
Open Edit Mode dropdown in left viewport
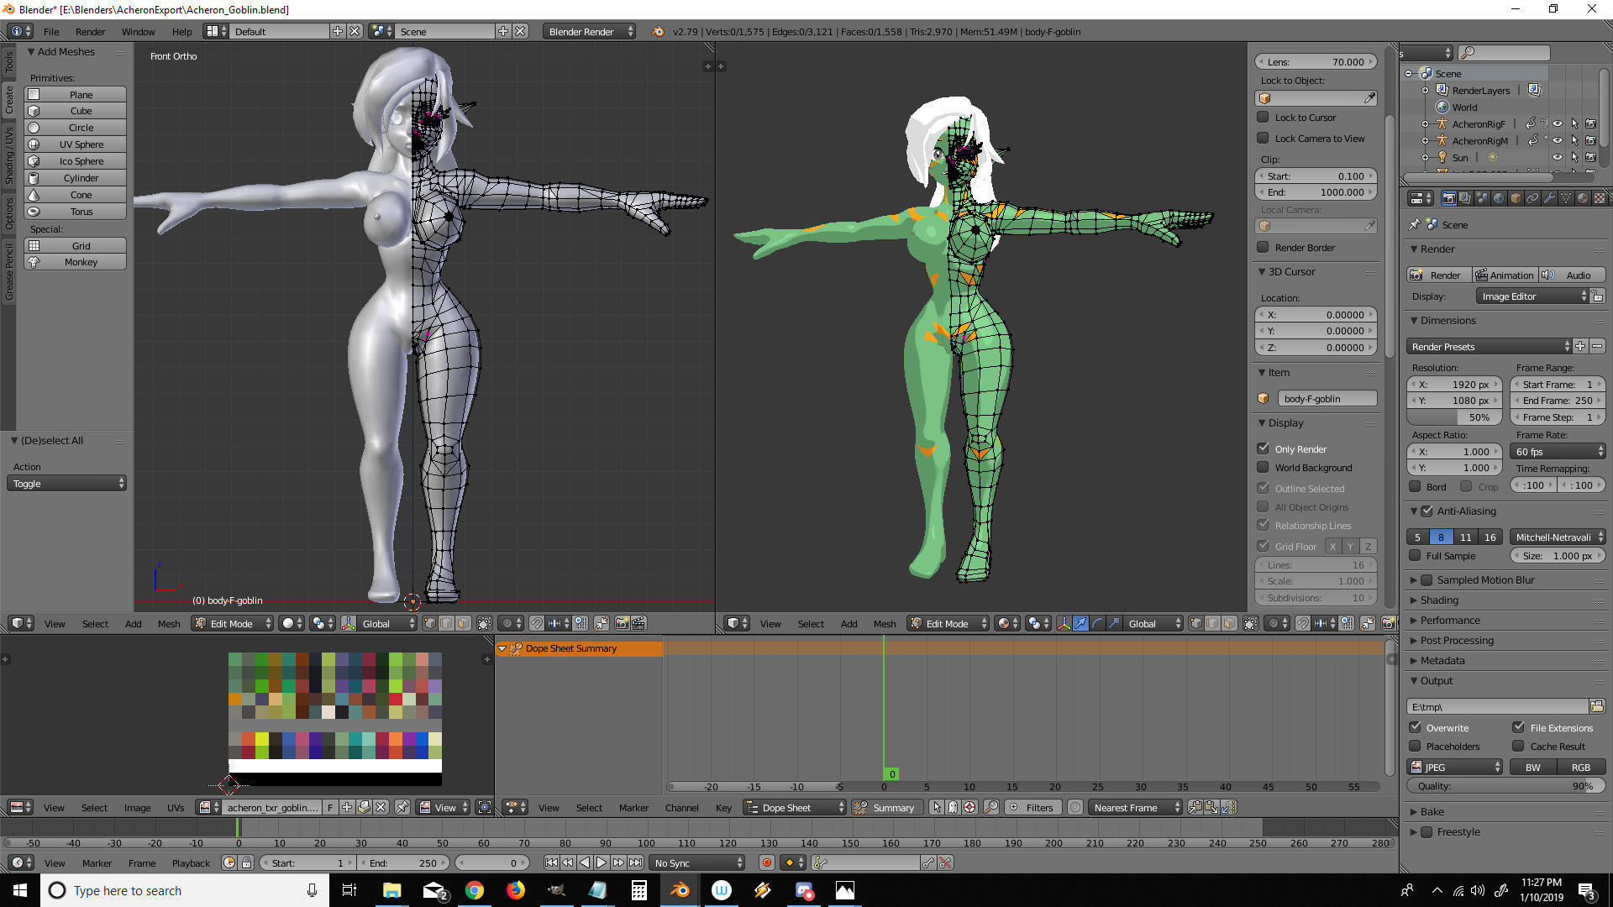tap(233, 623)
